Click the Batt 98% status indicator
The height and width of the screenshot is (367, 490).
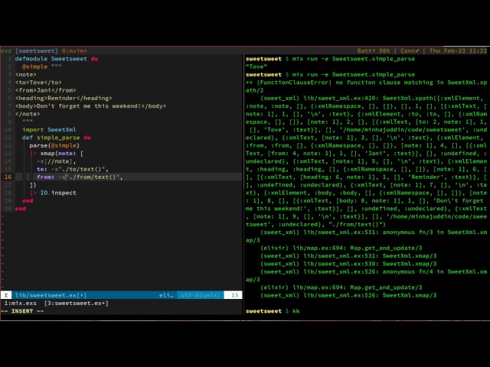[374, 50]
